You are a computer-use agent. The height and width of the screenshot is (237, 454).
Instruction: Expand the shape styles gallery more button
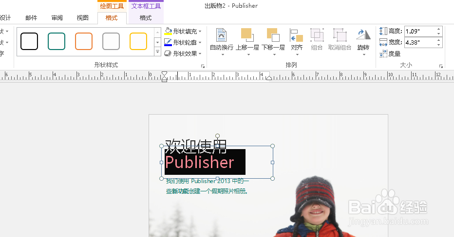pos(157,52)
